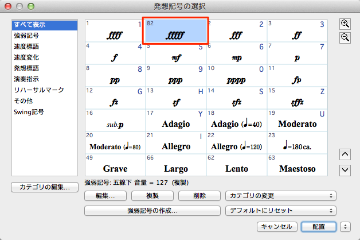Viewport: 360px width, 240px height.
Task: Open the デフォルトにリセット dropdown
Action: point(281,211)
